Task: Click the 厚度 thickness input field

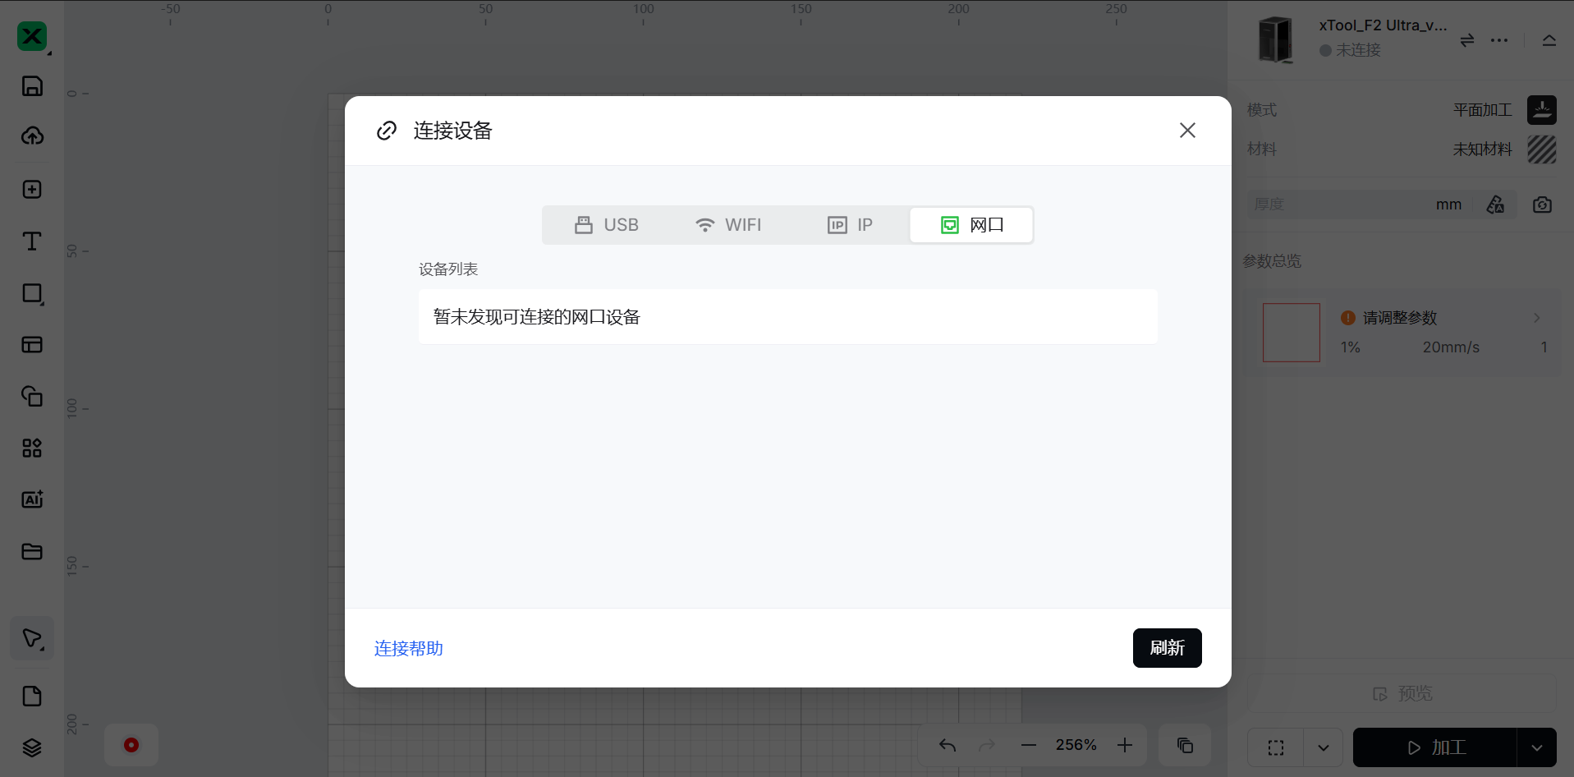Action: coord(1338,205)
